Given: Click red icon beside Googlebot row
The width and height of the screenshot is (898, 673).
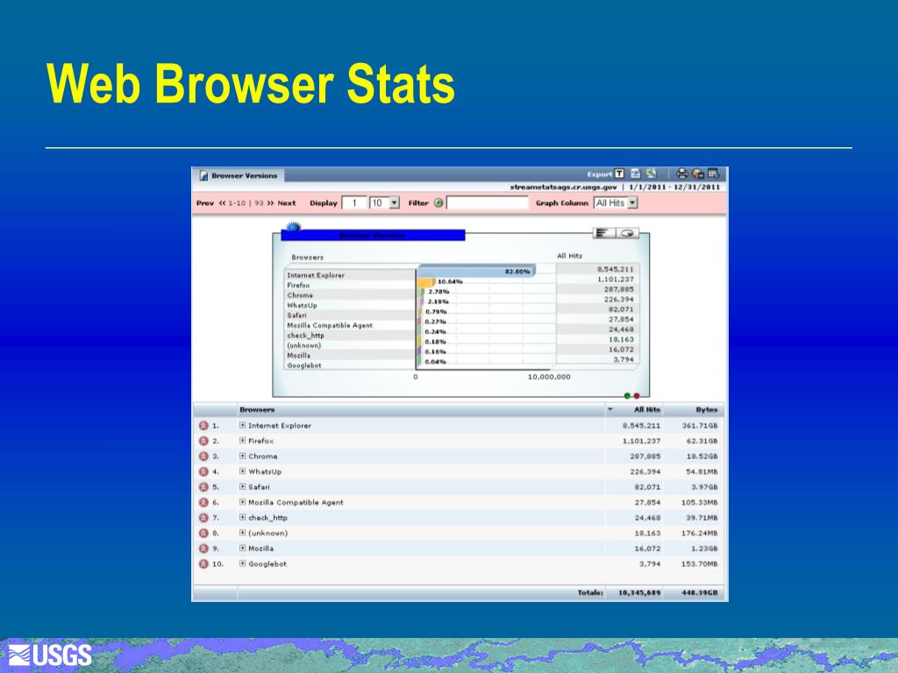Looking at the screenshot, I should click(x=203, y=563).
